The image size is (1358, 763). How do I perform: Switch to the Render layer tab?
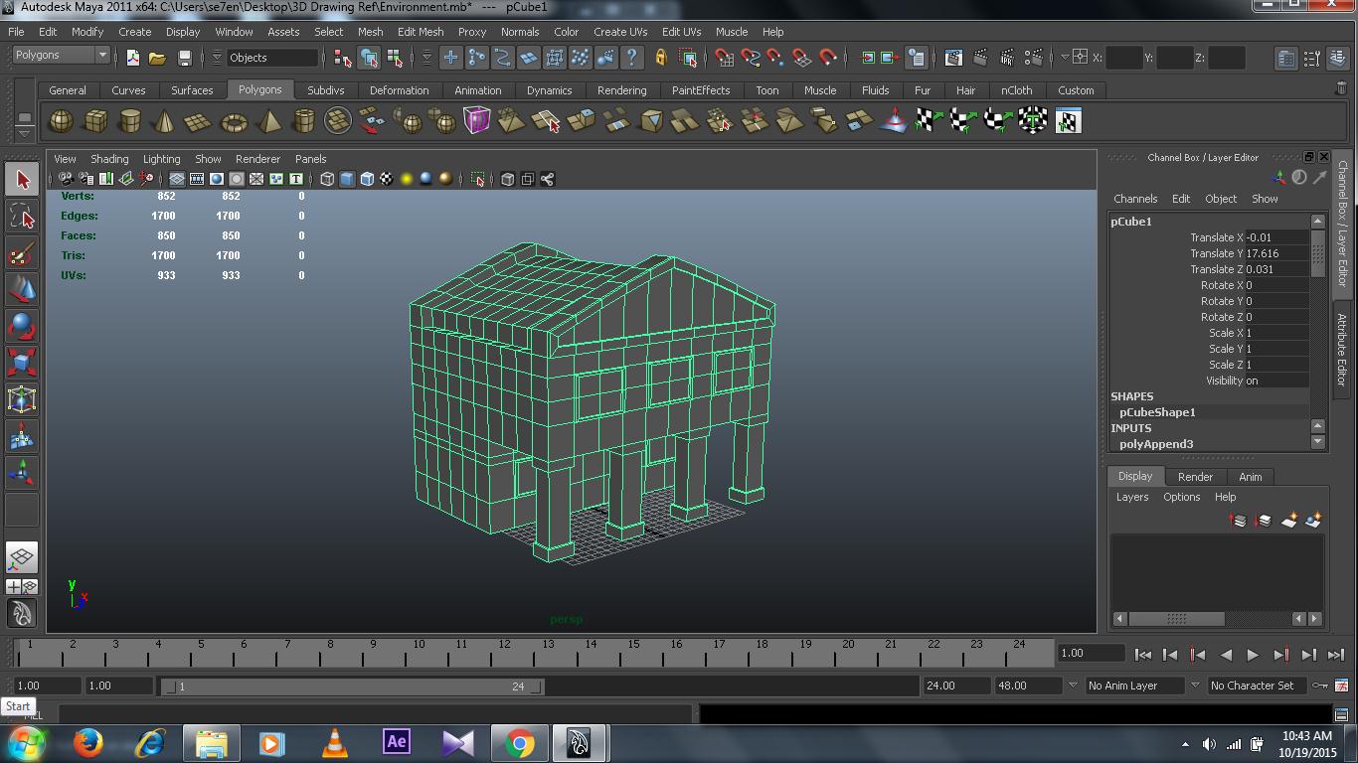point(1194,477)
